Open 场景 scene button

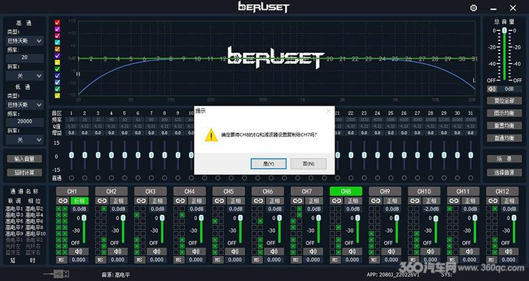pos(505,159)
